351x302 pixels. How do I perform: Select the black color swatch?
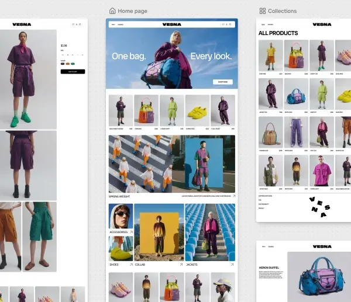63,64
